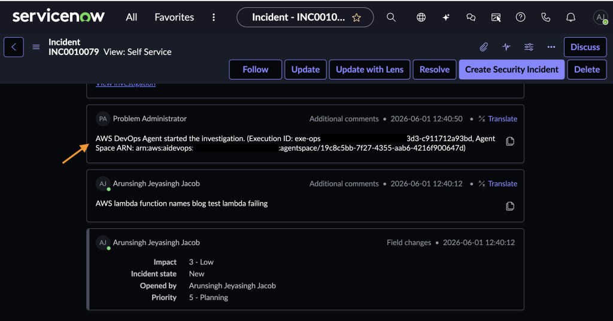The image size is (613, 321).
Task: Open the three-dot menu next to Favorites
Action: [214, 17]
